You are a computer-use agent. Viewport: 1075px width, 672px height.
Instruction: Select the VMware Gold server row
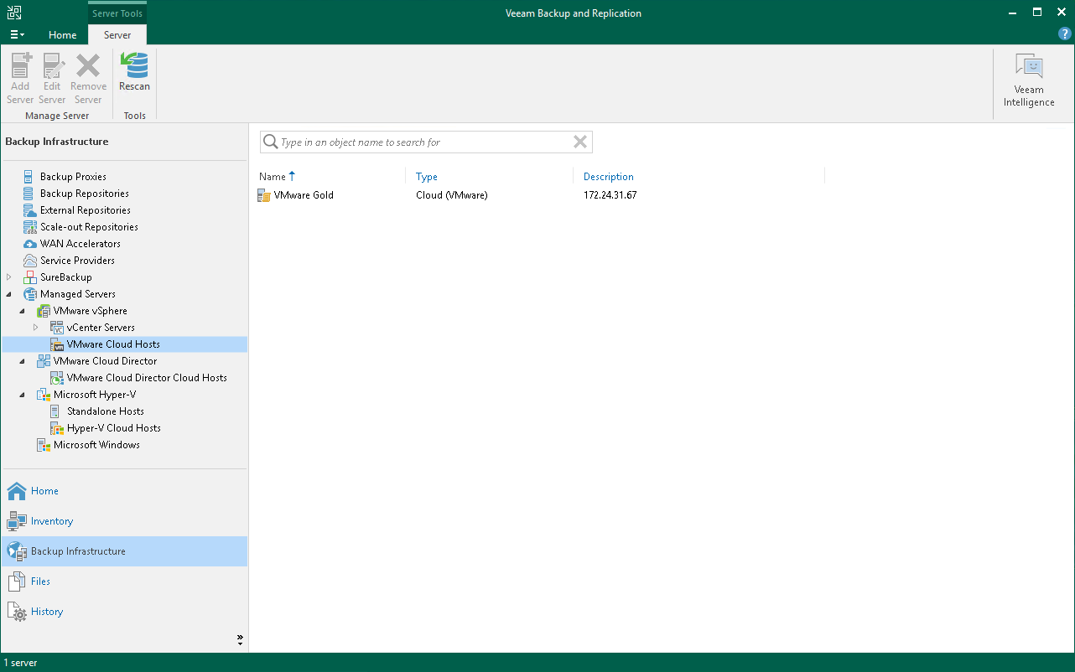click(x=540, y=195)
